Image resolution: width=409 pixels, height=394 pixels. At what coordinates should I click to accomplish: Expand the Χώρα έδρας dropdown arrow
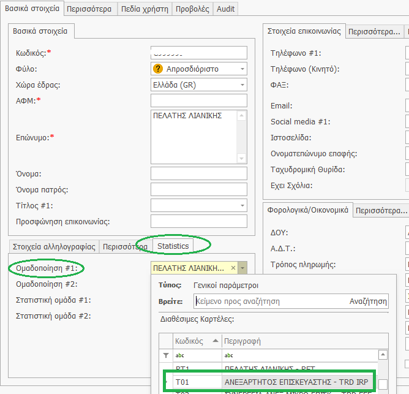click(242, 85)
